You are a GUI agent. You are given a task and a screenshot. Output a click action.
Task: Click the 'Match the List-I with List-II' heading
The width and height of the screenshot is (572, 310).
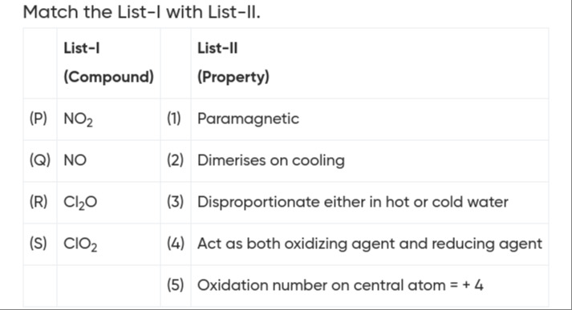click(x=141, y=12)
